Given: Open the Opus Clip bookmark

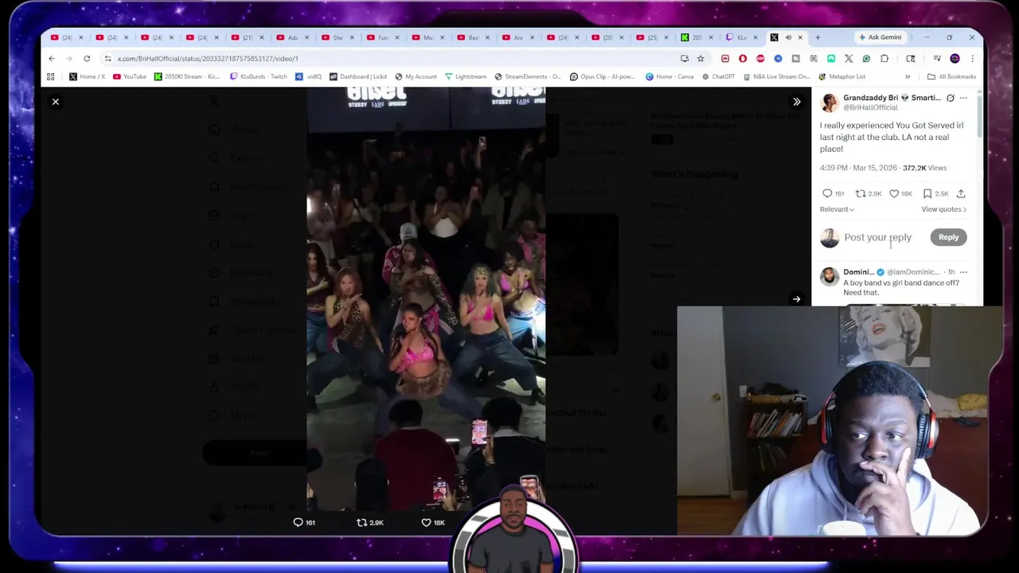Looking at the screenshot, I should (603, 76).
